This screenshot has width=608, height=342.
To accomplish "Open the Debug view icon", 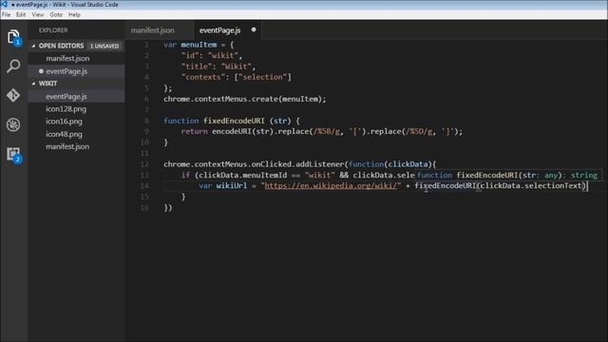I will click(13, 124).
